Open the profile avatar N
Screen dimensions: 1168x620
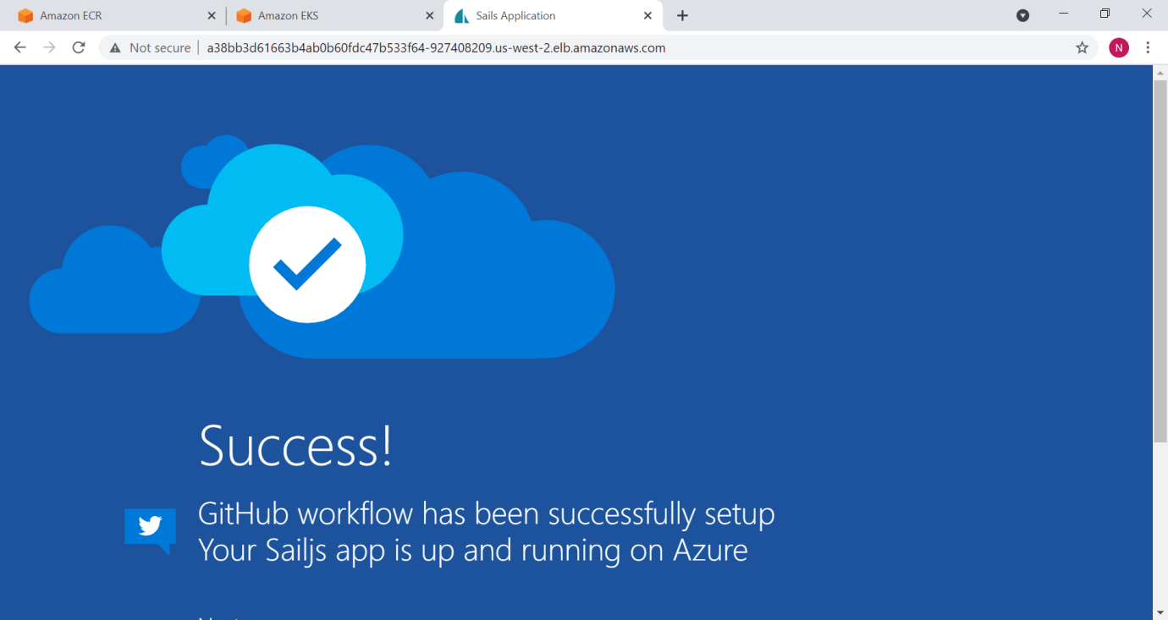click(1119, 48)
